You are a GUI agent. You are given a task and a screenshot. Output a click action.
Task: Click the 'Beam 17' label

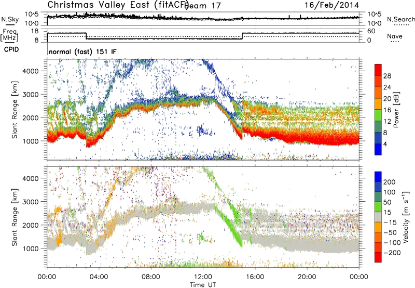203,6
